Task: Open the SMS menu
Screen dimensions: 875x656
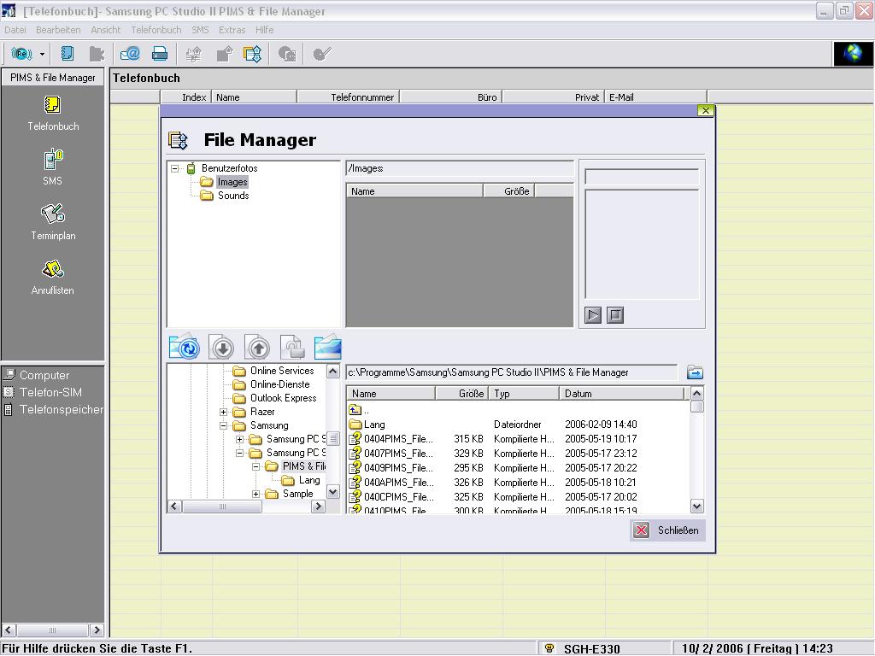Action: [200, 30]
